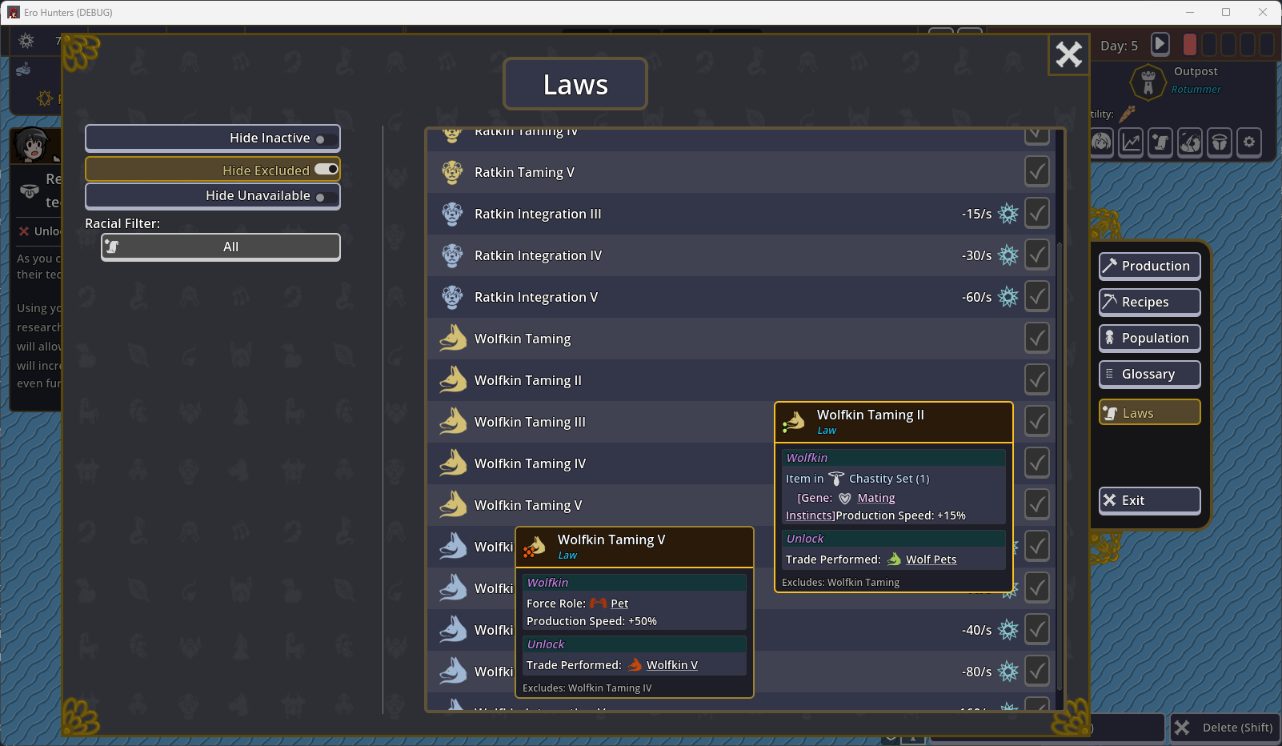This screenshot has height=746, width=1282.
Task: Select the red game speed pip
Action: [x=1190, y=44]
